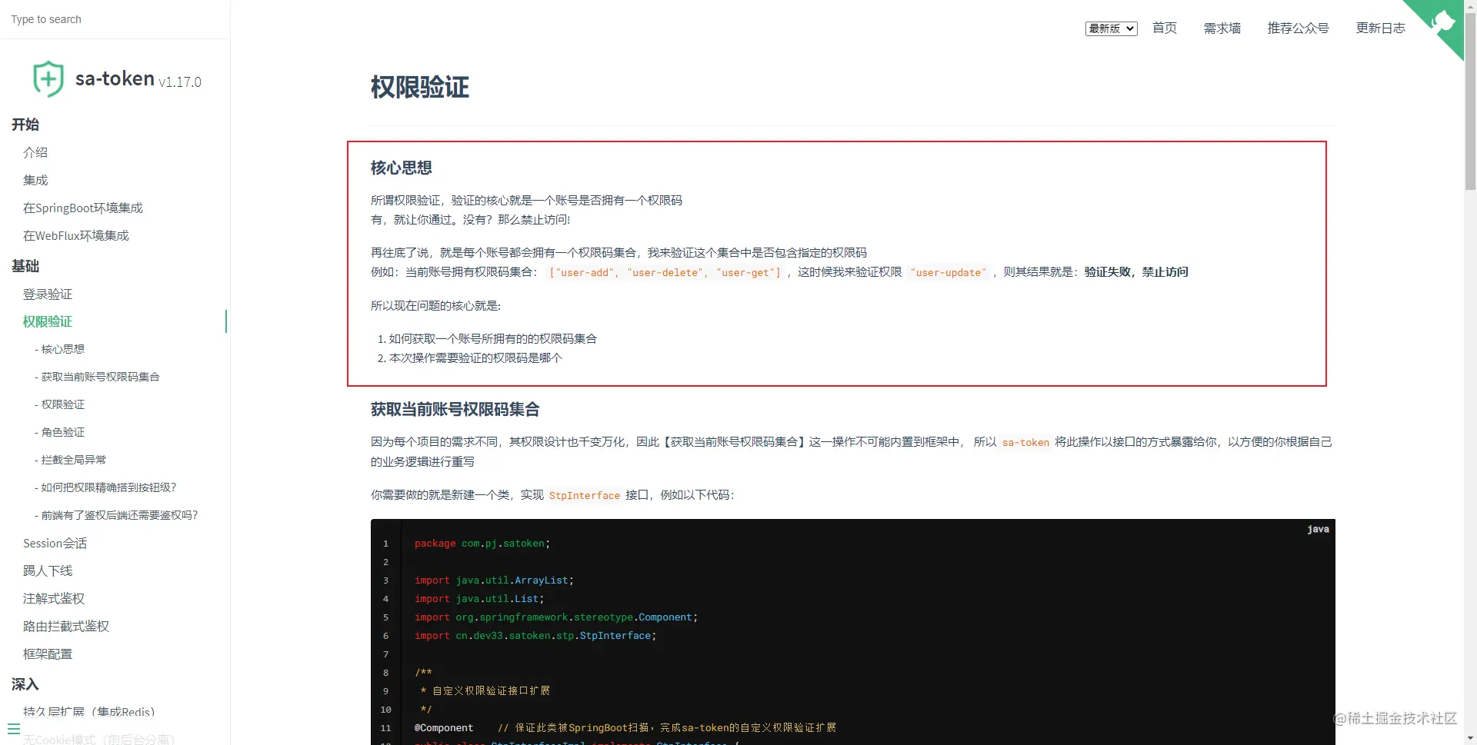Screen dimensions: 1477x745
Task: Select the active 权限验证 sidebar entry
Action: coord(48,321)
